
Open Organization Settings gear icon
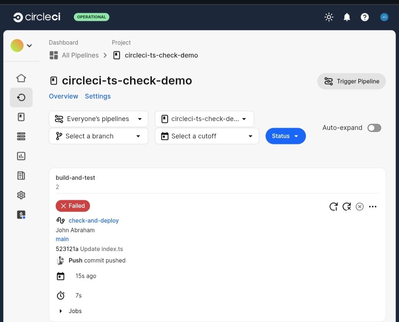click(21, 195)
